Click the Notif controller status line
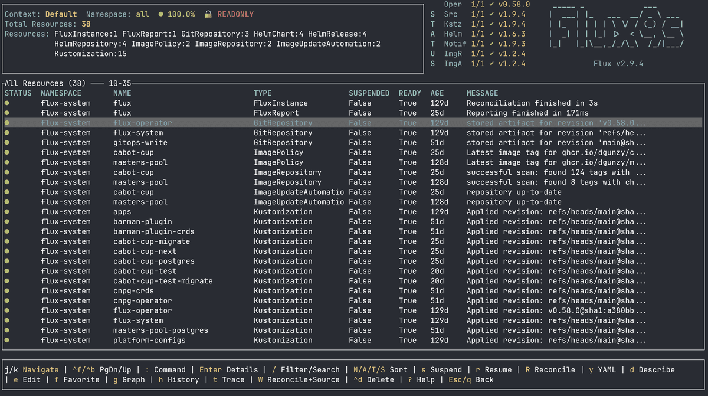The image size is (708, 396). tap(484, 44)
